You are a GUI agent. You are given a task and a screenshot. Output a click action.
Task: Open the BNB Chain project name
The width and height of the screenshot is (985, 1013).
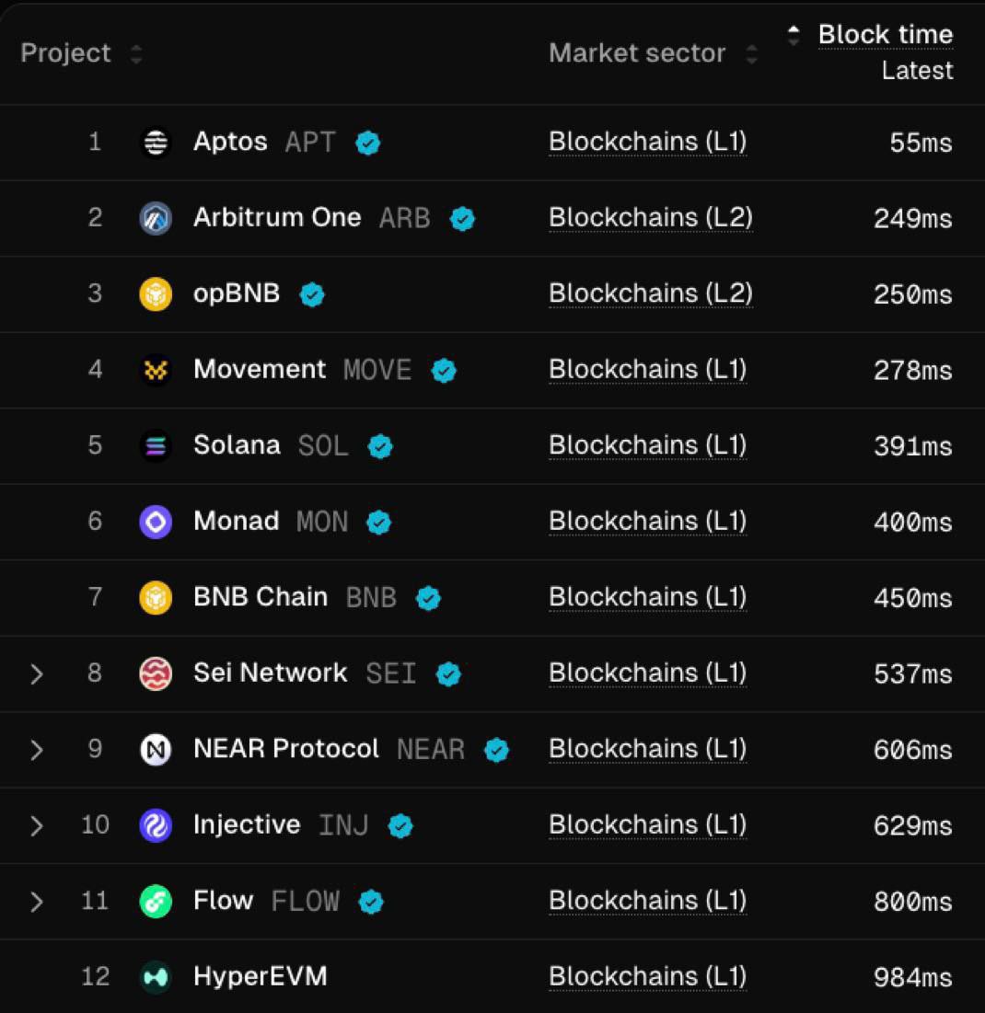pyautogui.click(x=261, y=597)
